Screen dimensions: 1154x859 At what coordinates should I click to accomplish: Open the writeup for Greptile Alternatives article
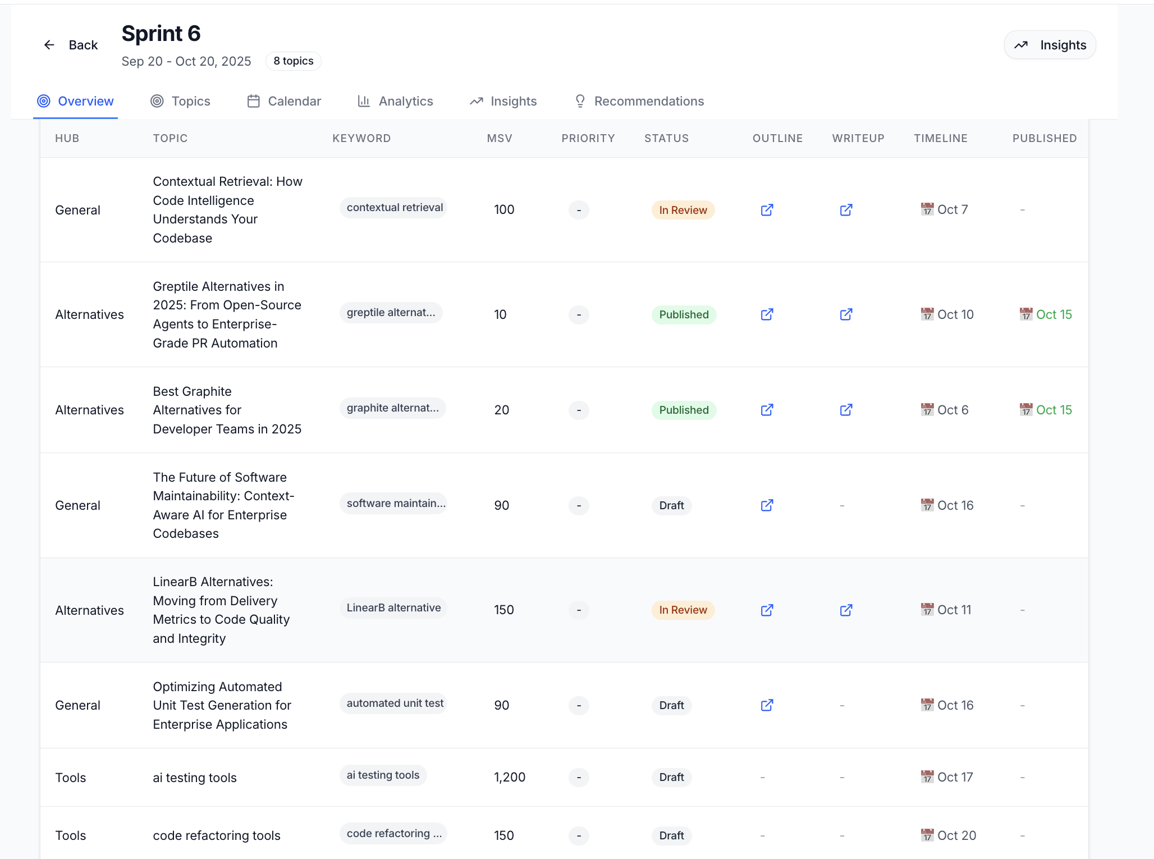point(846,314)
